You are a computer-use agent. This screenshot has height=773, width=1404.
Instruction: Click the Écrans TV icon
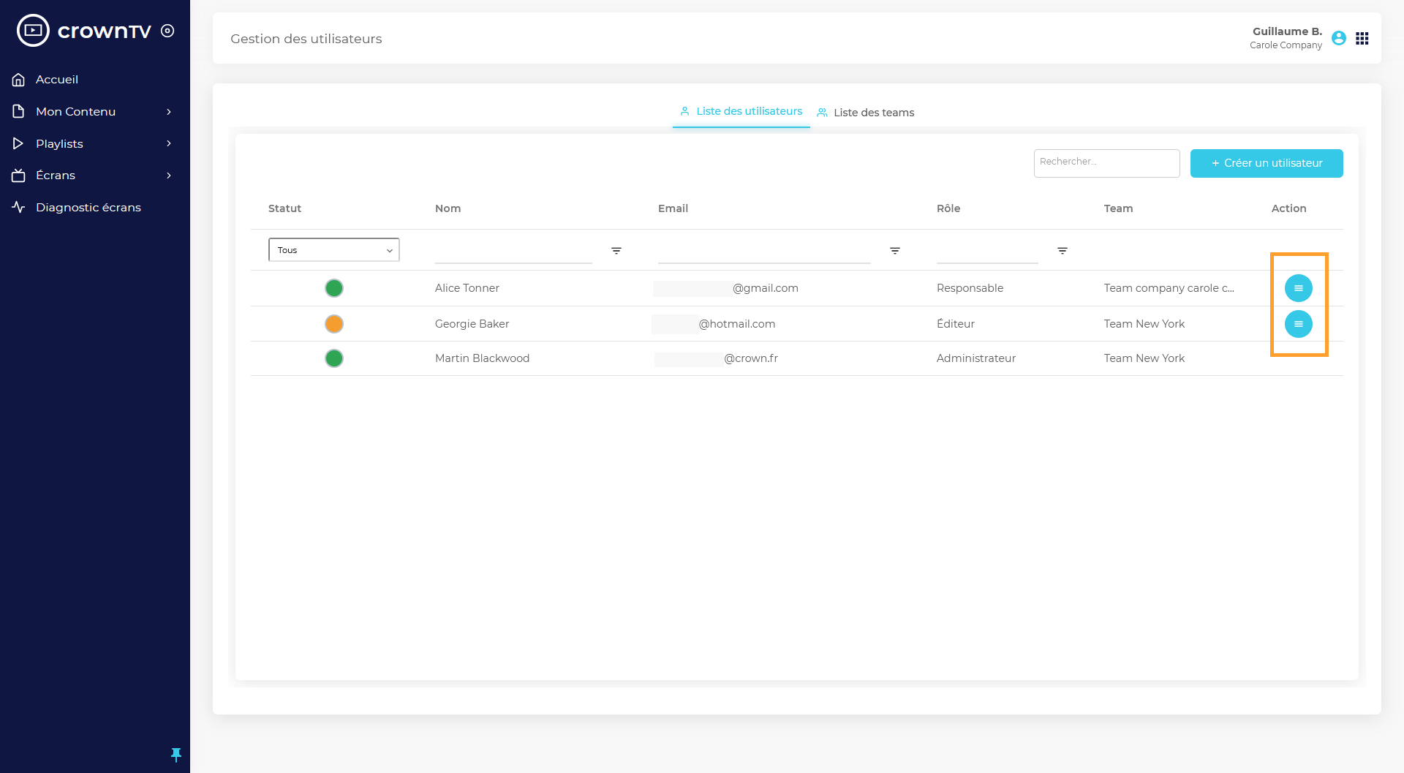tap(19, 176)
